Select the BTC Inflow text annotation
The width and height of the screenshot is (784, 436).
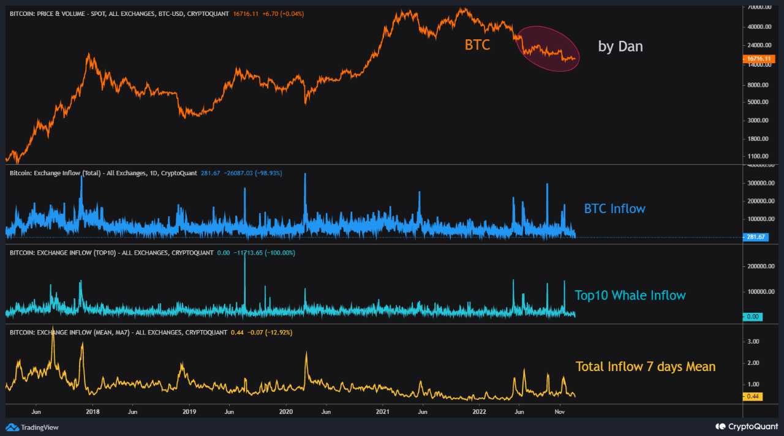614,209
